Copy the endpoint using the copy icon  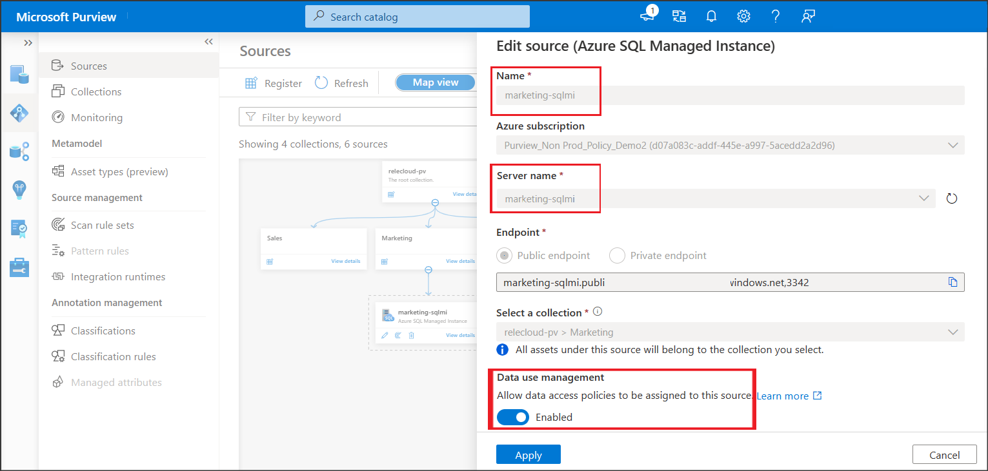point(953,282)
